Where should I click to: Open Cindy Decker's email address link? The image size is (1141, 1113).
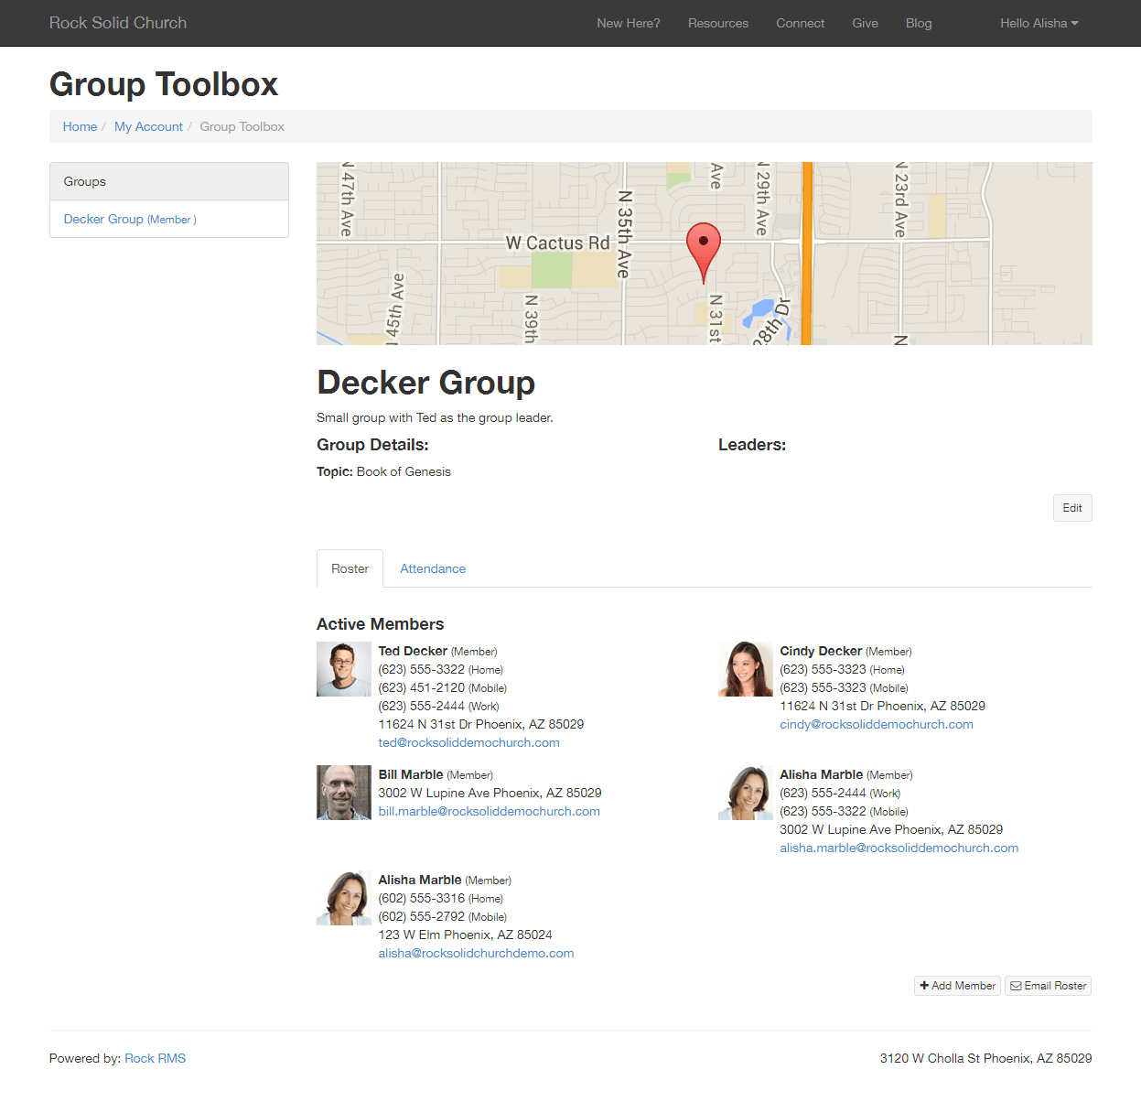coord(877,724)
